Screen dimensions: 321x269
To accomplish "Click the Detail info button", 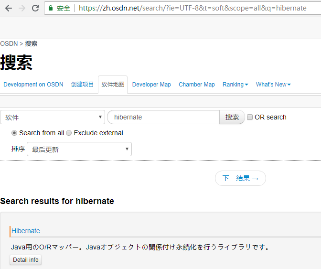I will click(26, 260).
